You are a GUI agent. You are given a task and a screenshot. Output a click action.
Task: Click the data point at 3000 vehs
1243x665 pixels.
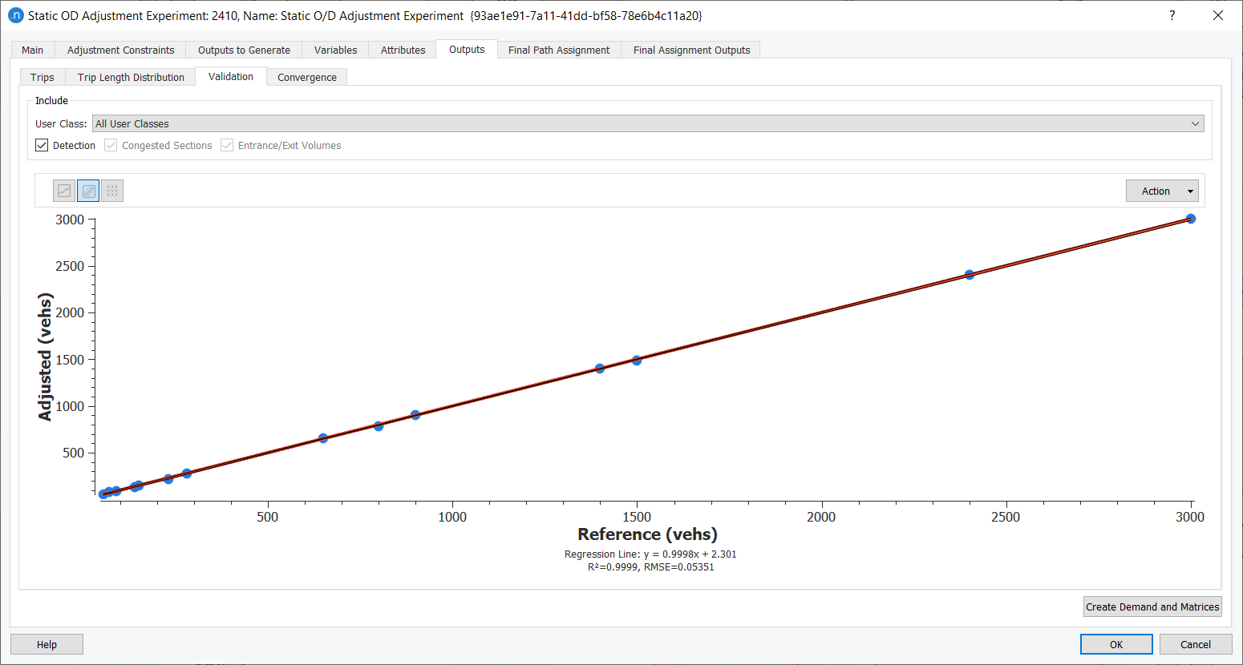1190,219
